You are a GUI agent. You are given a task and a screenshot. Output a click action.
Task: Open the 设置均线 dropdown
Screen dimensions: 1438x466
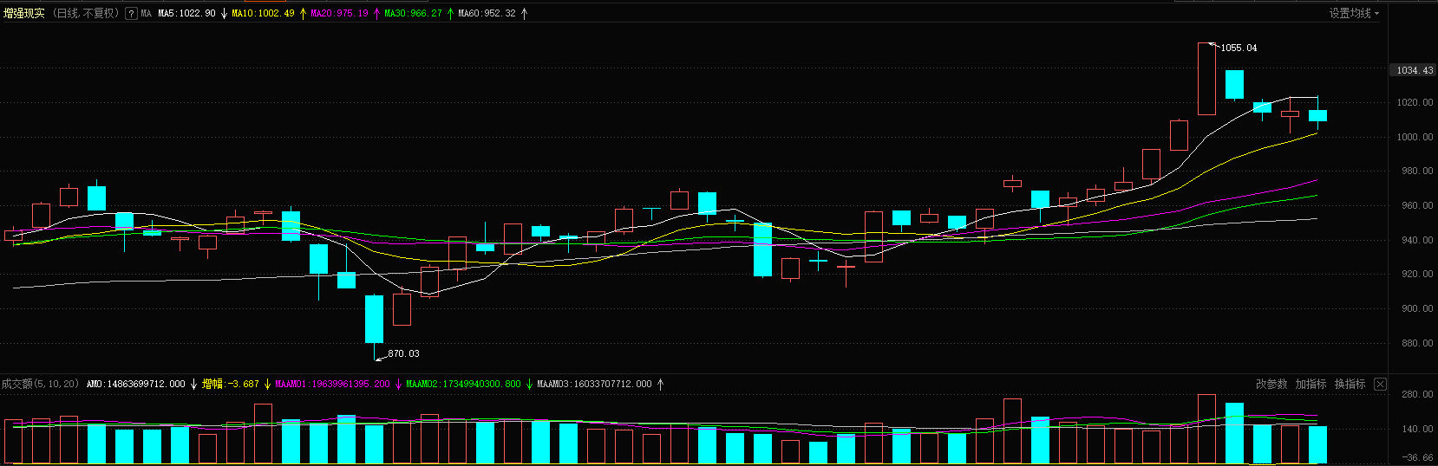1353,14
